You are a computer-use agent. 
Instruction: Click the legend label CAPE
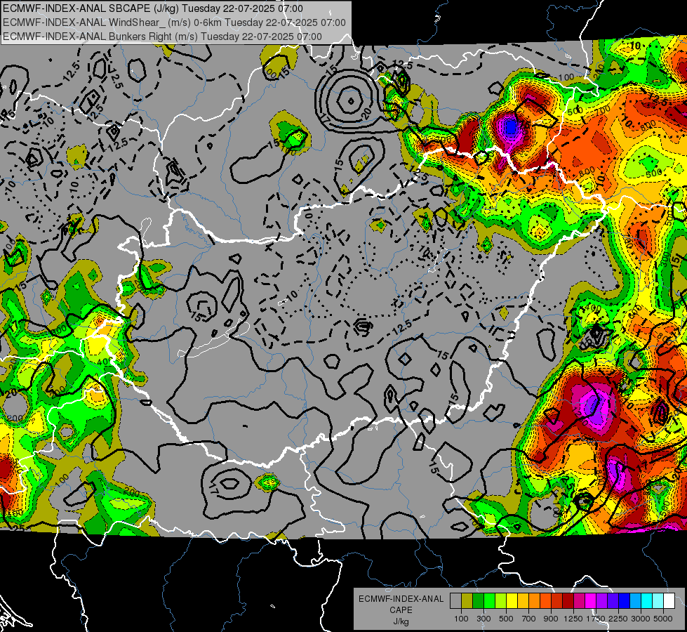tap(401, 610)
